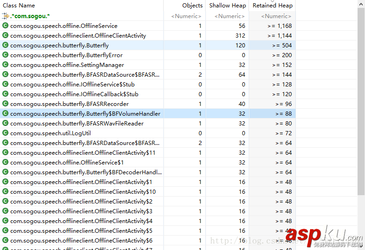This screenshot has width=365, height=250.
Task: Click the regex filter icon in first row
Action: [5, 16]
